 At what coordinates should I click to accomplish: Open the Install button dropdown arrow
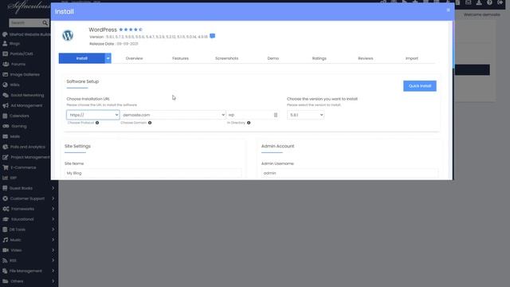[x=108, y=58]
